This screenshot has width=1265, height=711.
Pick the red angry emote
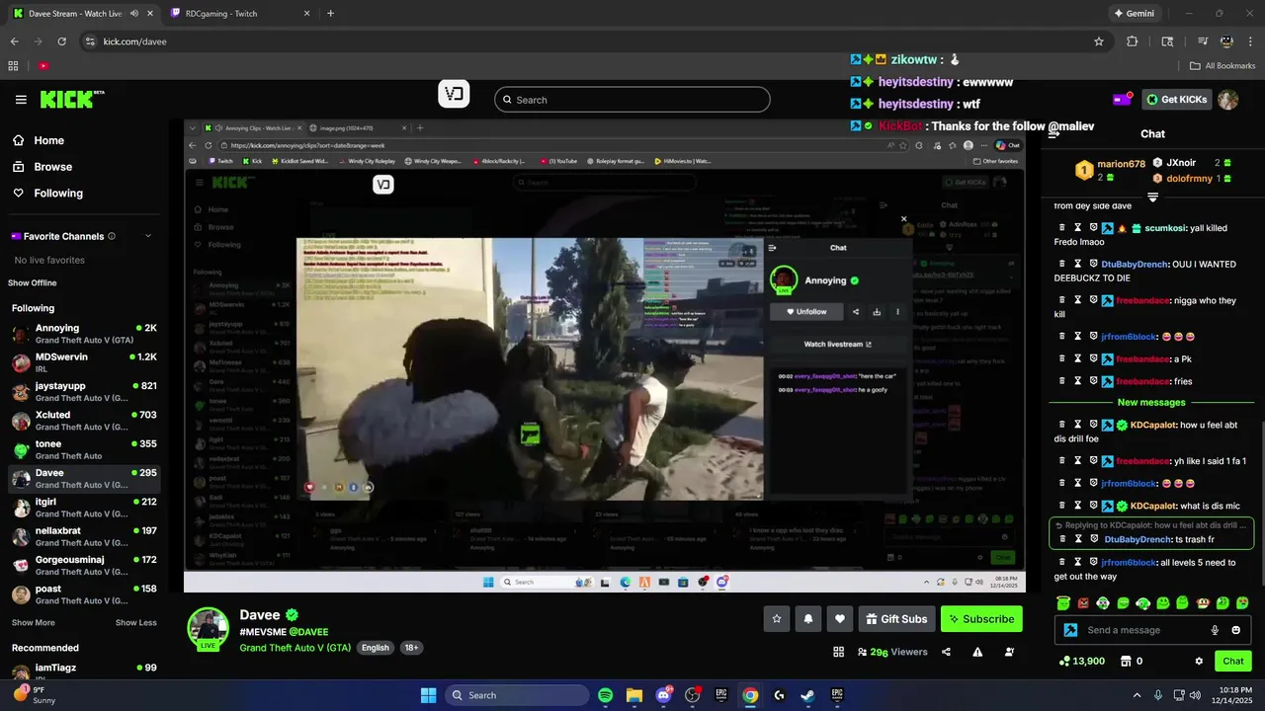click(1083, 603)
